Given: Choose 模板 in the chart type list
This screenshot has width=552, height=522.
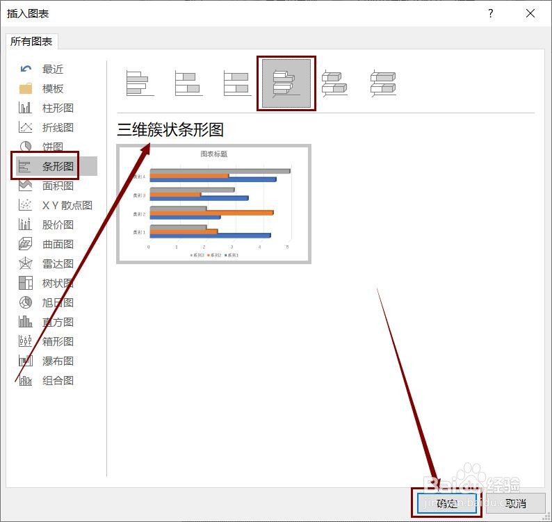Looking at the screenshot, I should click(53, 88).
